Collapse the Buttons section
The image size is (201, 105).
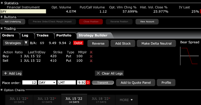click(x=2, y=17)
